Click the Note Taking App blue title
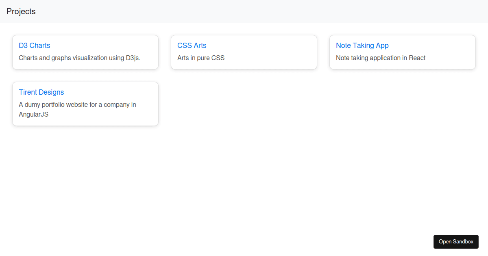This screenshot has width=488, height=256. (x=362, y=46)
